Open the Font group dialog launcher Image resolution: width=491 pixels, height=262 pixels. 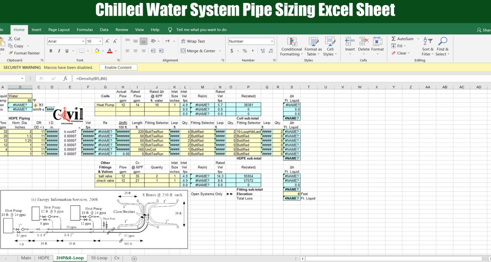[x=119, y=60]
